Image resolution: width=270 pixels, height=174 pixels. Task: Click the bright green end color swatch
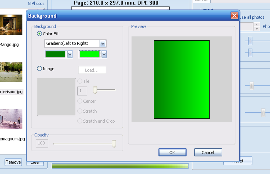(x=89, y=54)
